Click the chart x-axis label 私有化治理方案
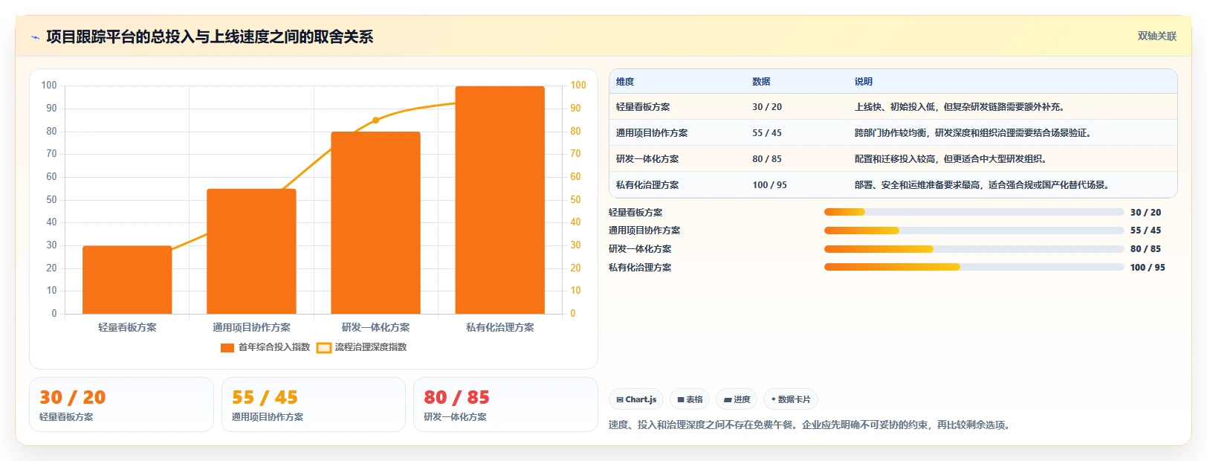Viewport: 1207px width, 461px height. click(499, 327)
